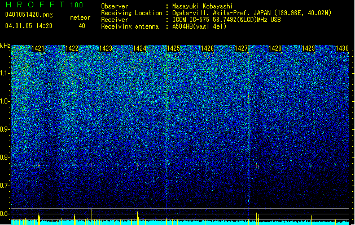The height and width of the screenshot is (225, 355).
Task: Click the meteor count value 40
Action: point(82,26)
